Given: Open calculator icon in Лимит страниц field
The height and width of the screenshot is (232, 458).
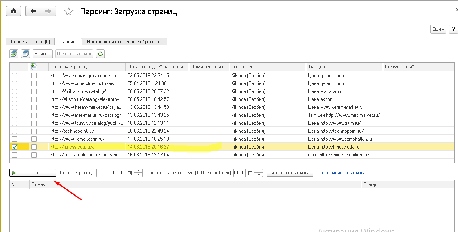Looking at the screenshot, I should click(130, 173).
